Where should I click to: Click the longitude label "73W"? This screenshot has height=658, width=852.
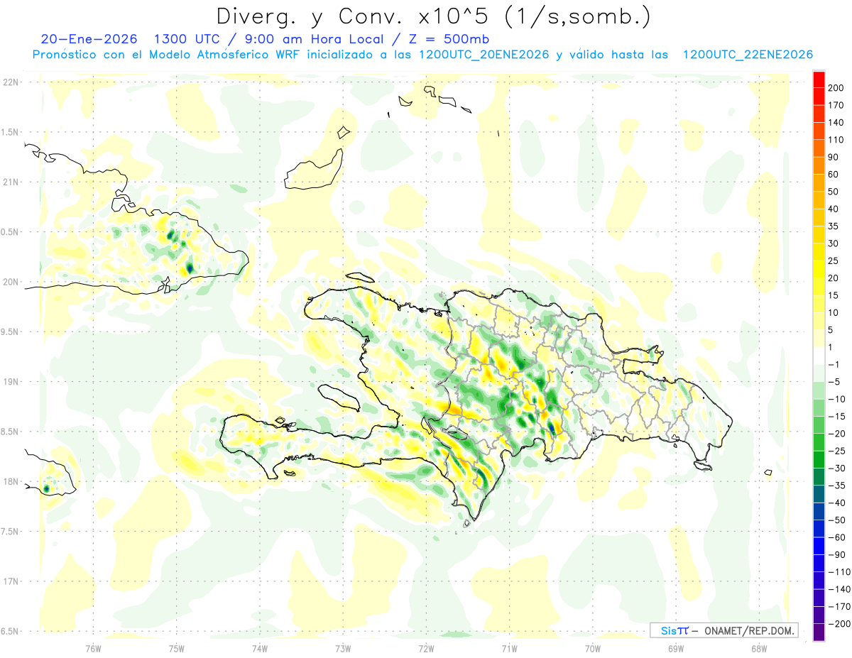[343, 648]
